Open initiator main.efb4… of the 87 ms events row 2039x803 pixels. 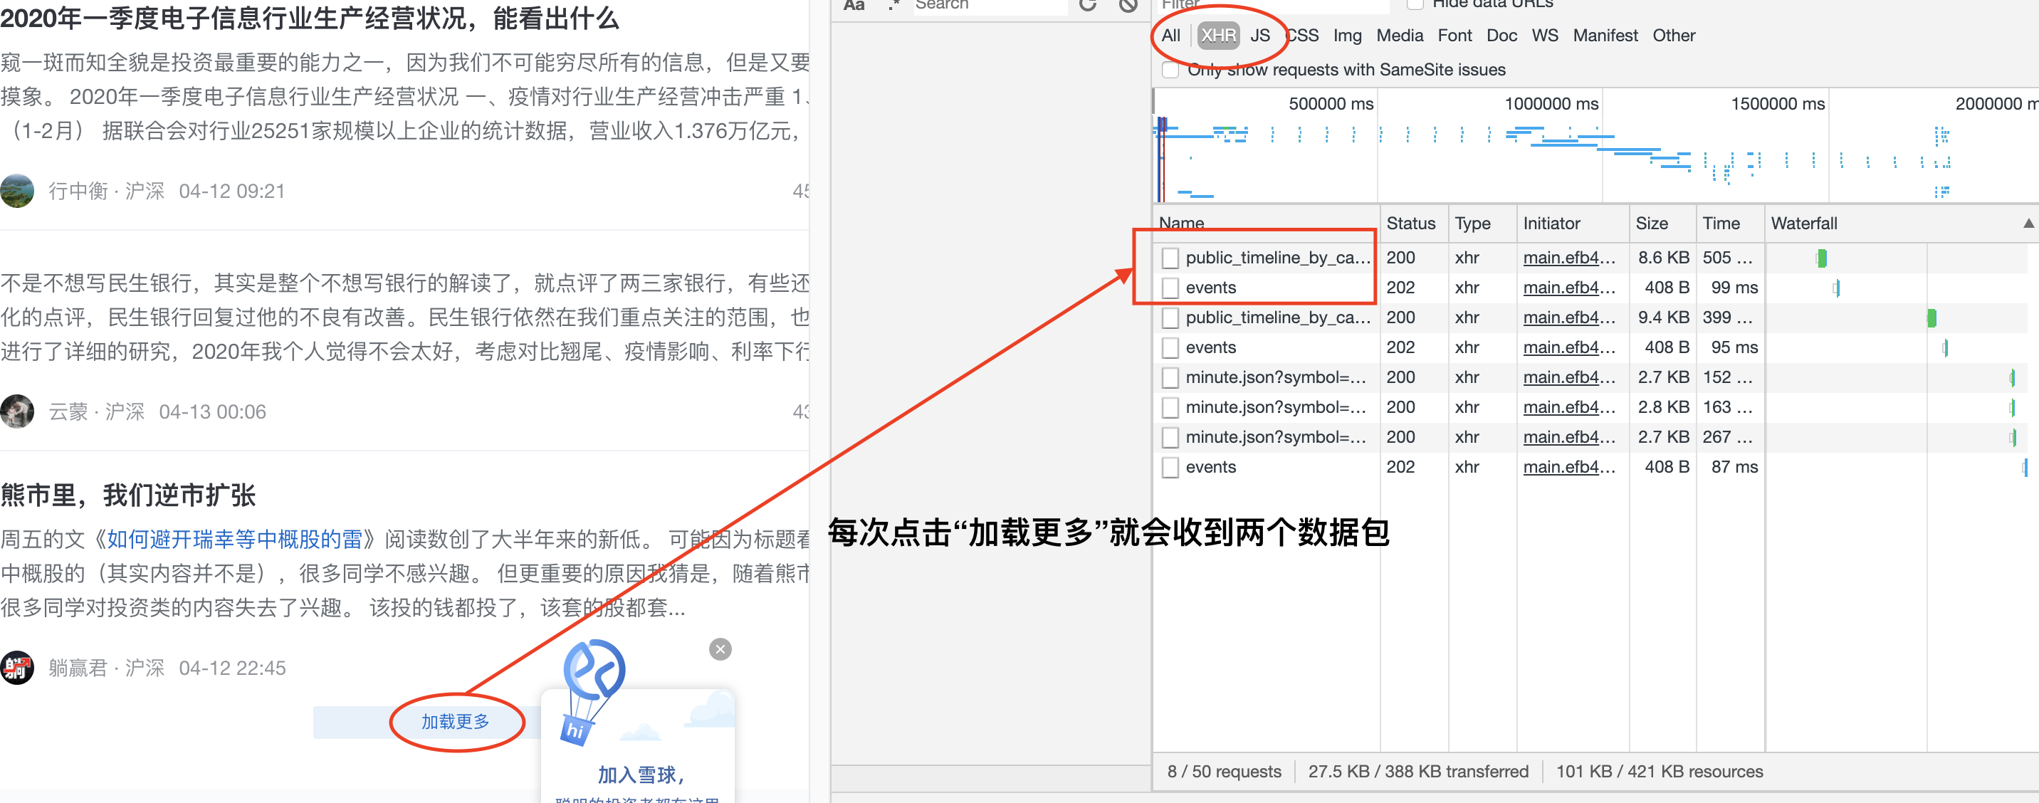tap(1569, 468)
